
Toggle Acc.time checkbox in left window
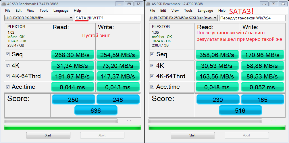[x=7, y=87]
